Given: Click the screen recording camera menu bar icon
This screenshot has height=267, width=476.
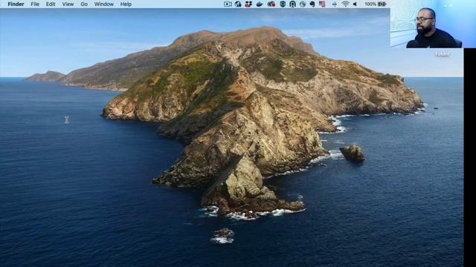Looking at the screenshot, I should click(x=228, y=4).
